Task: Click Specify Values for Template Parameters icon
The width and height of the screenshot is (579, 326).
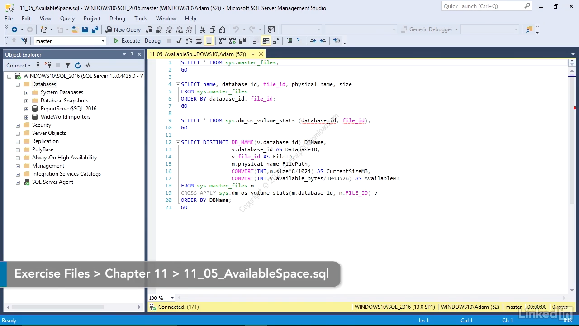Action: (337, 41)
